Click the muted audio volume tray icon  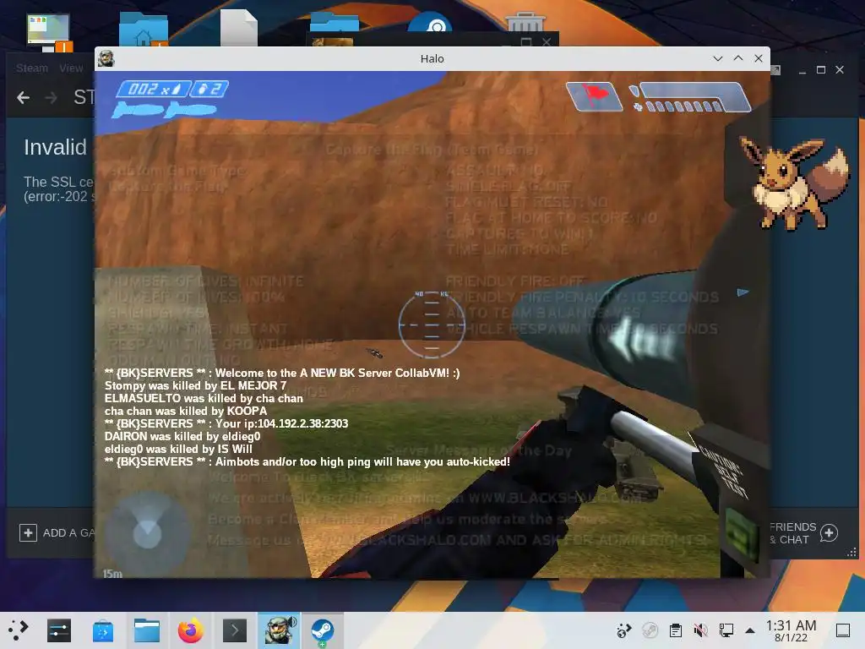tap(700, 630)
